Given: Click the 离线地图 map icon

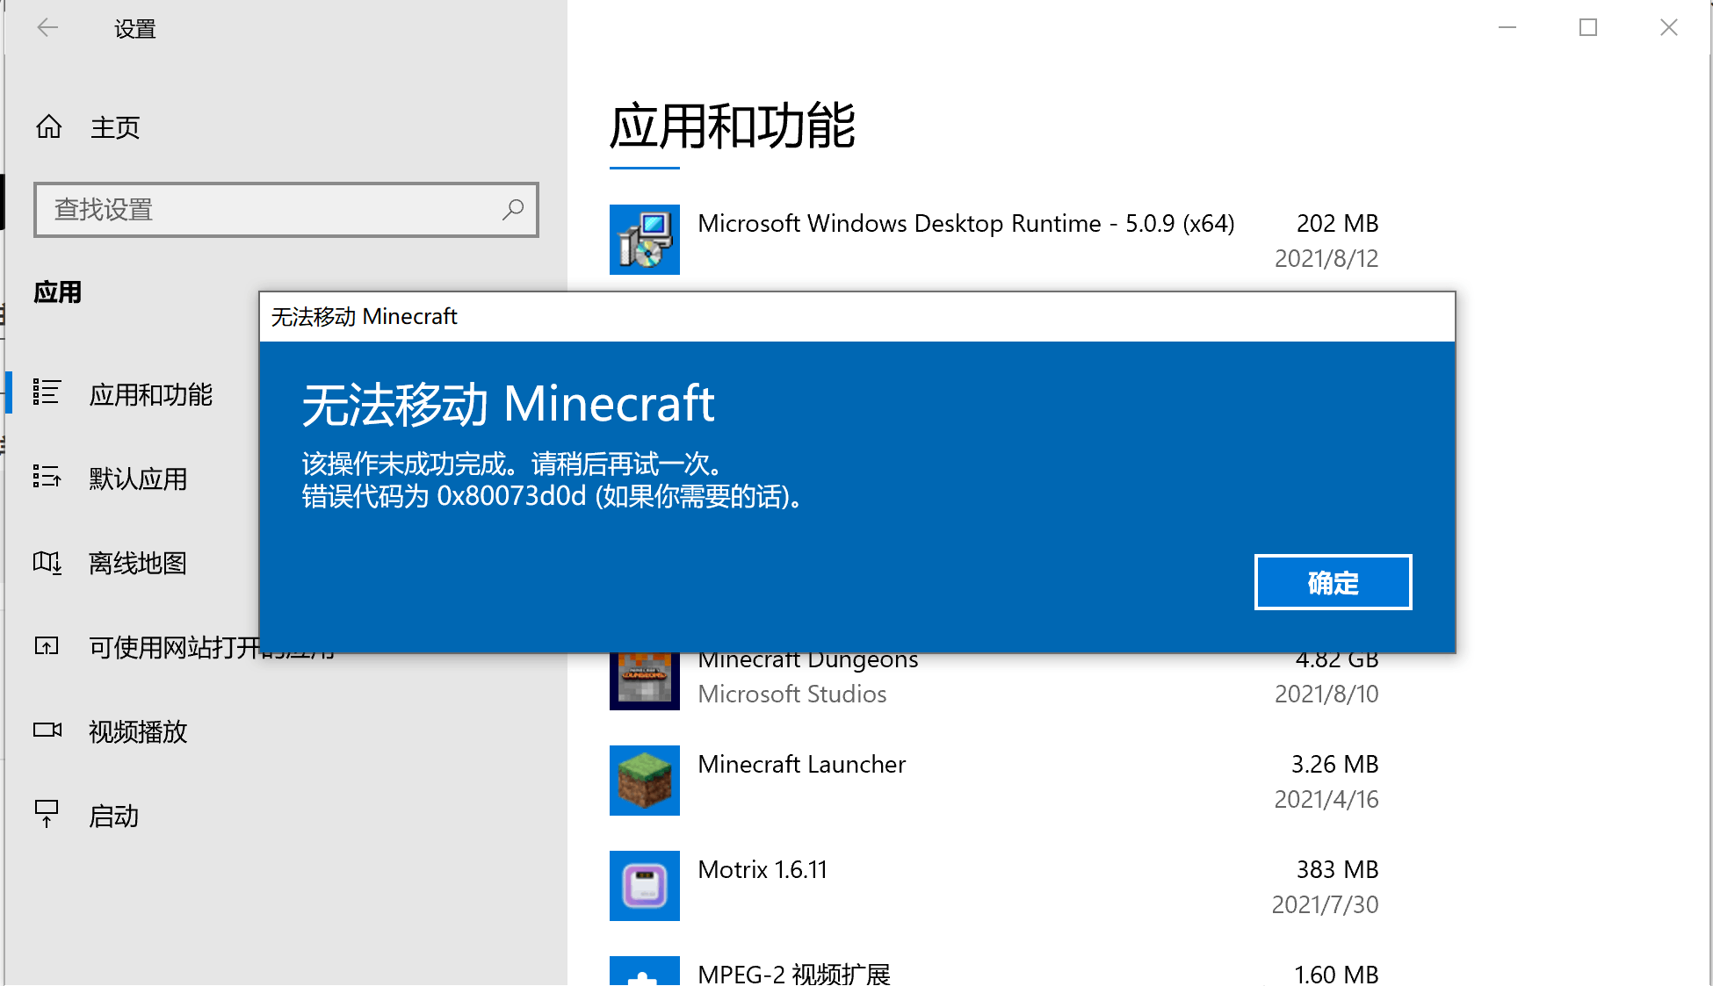Looking at the screenshot, I should pyautogui.click(x=47, y=562).
